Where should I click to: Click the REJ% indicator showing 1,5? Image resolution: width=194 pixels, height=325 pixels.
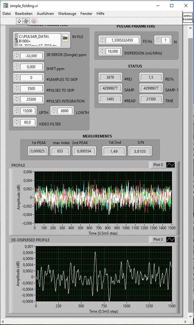151,77
